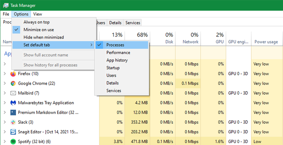Click the Spotify app icon
Screen dimensions: 283x145
[13, 142]
